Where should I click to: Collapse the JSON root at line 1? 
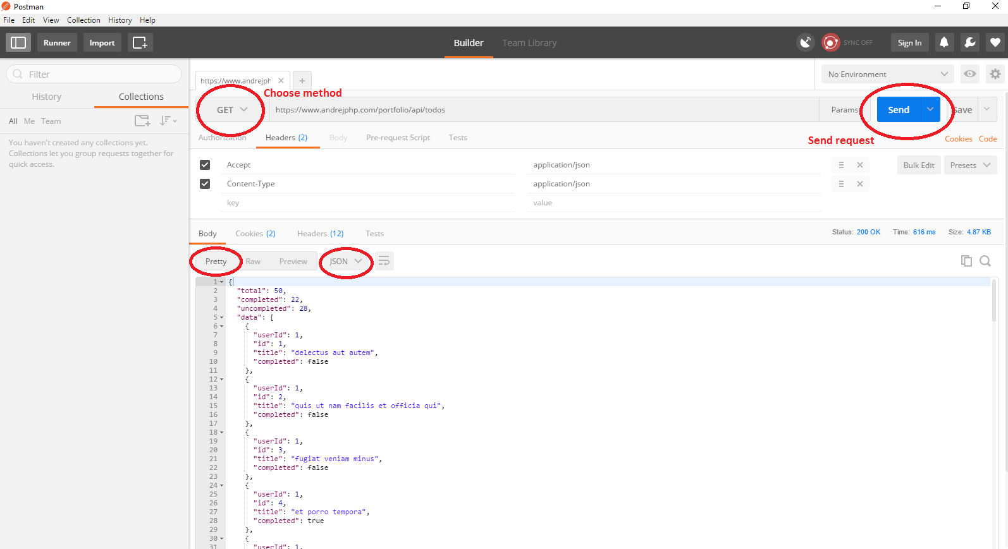point(221,282)
